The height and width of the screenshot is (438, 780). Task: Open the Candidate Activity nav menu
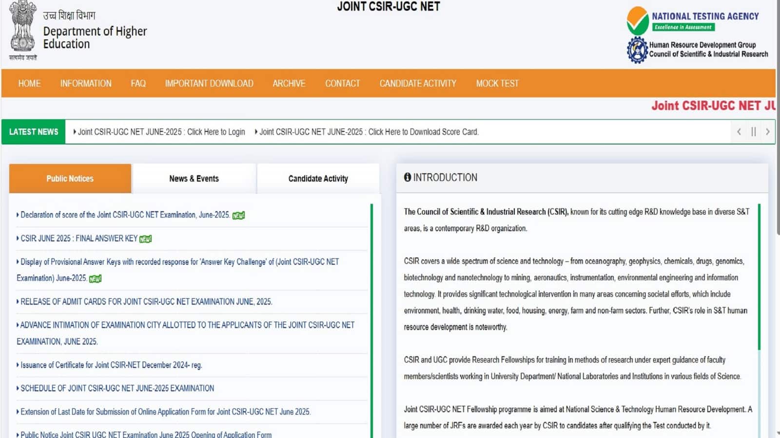point(418,84)
